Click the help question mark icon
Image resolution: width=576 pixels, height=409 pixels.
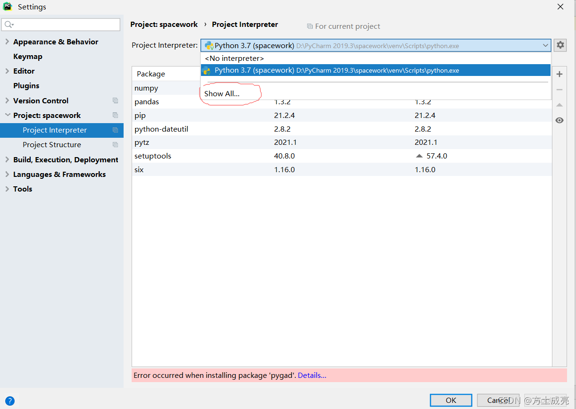tap(10, 401)
